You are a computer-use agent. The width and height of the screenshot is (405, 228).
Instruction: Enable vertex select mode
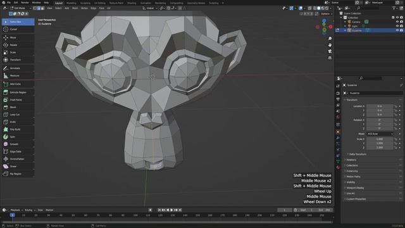(35, 8)
